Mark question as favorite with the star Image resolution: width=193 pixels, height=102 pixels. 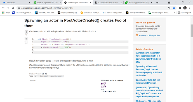coord(26,42)
